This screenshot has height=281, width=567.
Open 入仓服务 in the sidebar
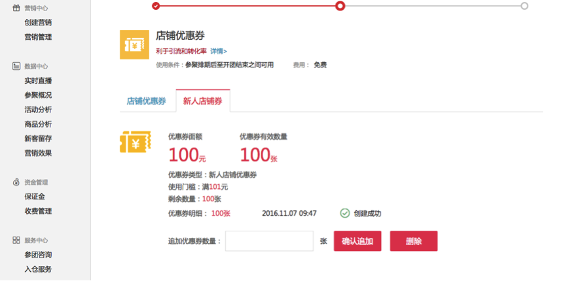click(x=38, y=269)
